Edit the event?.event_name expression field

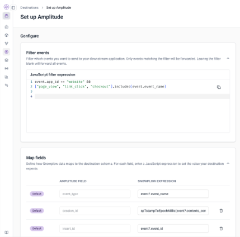[x=173, y=194]
